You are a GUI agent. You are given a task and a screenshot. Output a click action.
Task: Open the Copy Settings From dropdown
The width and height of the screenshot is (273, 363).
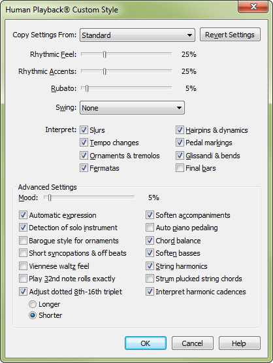[137, 35]
